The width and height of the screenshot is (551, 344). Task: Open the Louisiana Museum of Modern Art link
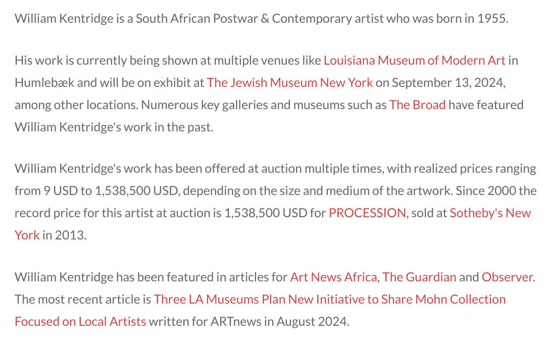[x=414, y=61]
